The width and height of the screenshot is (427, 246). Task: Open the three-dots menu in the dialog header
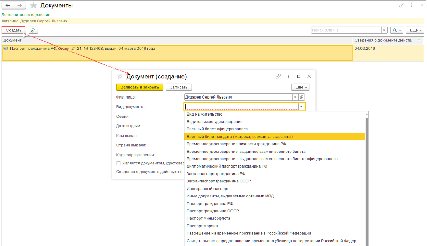289,76
